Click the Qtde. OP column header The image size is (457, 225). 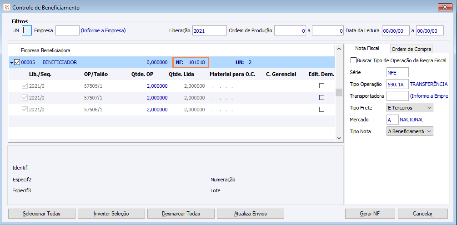pyautogui.click(x=142, y=75)
